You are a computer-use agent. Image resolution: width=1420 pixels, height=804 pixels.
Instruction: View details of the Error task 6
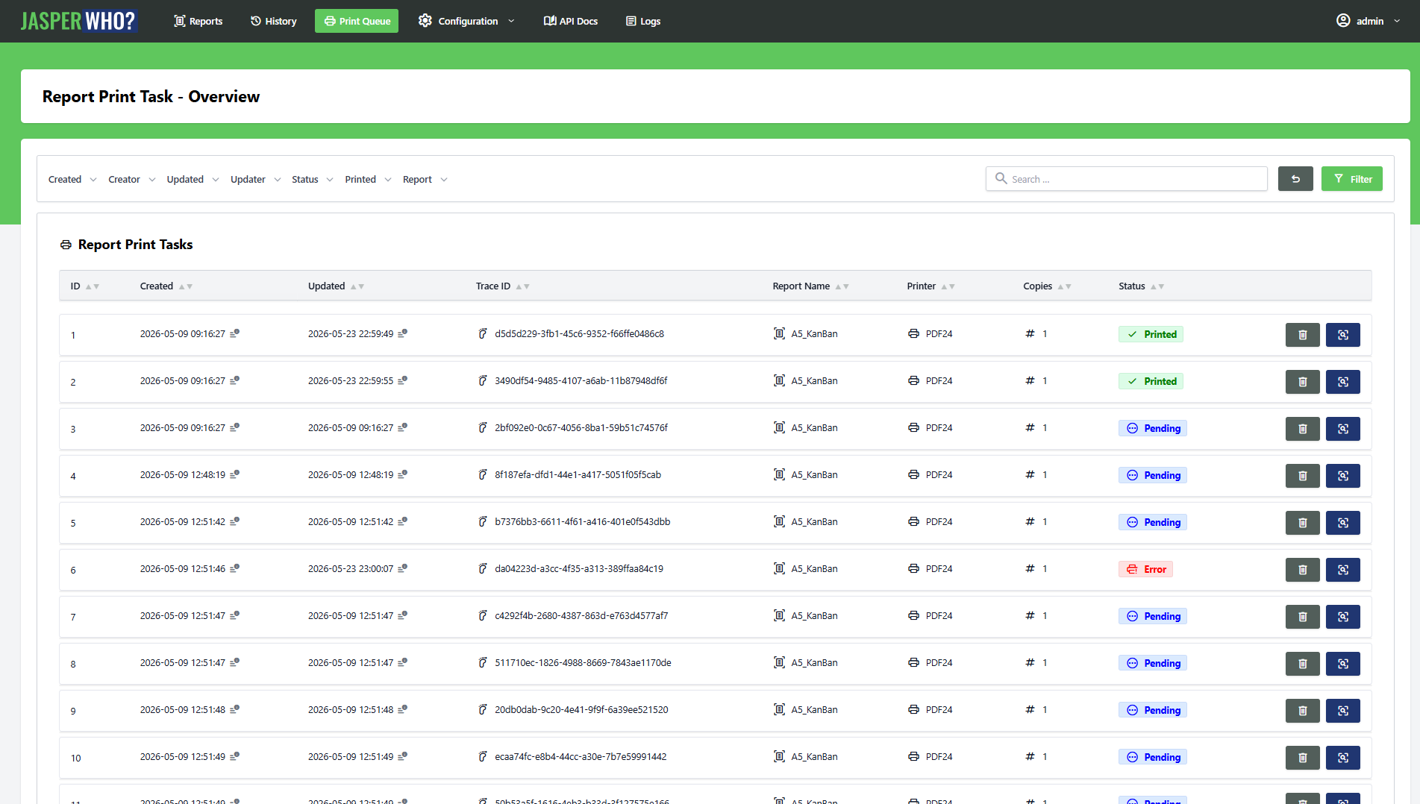pos(1342,570)
